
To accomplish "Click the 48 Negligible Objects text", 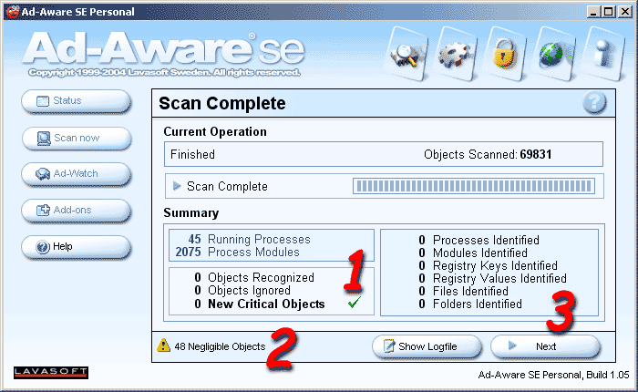I will [220, 347].
